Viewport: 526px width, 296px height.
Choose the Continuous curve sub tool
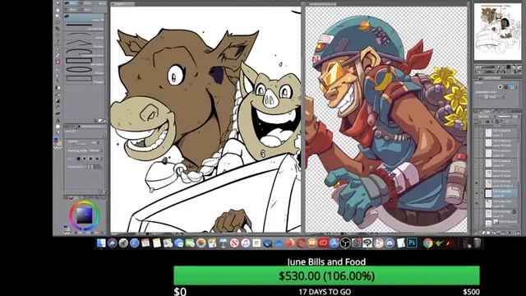point(85,52)
